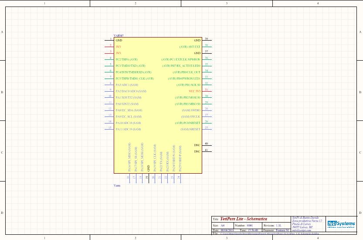Select the info@yetipi.com email text
This screenshot has width=363, height=240.
(302, 230)
